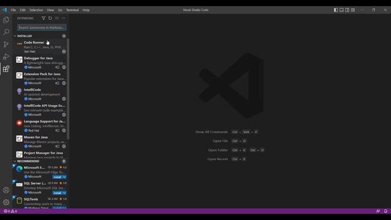Open IntelliCode manage gear

point(64,99)
